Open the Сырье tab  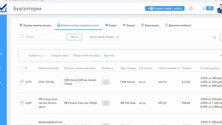pyautogui.click(x=111, y=25)
